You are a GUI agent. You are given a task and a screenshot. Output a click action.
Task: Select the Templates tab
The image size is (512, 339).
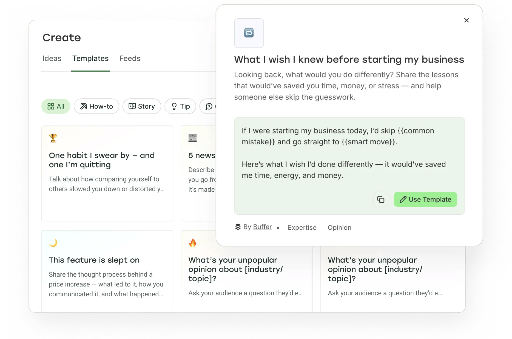click(x=90, y=59)
